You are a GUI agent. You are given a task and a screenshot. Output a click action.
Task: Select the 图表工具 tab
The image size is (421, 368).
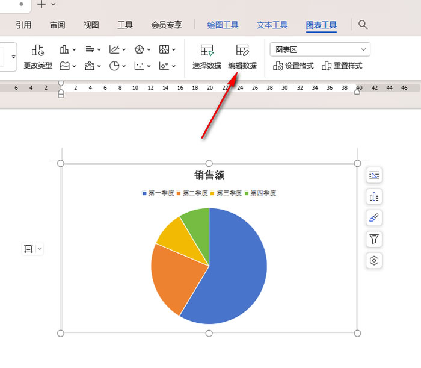(321, 25)
